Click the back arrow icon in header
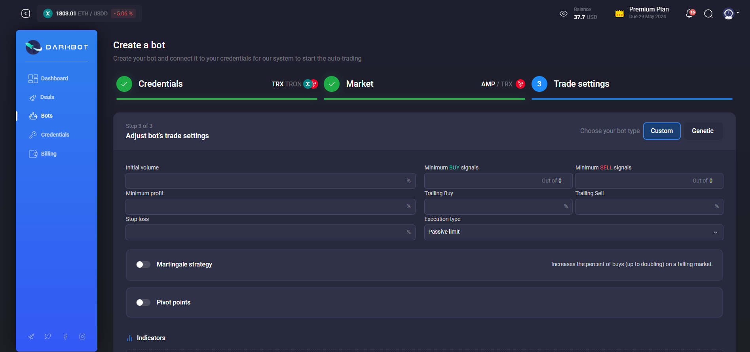Viewport: 750px width, 352px height. [26, 13]
